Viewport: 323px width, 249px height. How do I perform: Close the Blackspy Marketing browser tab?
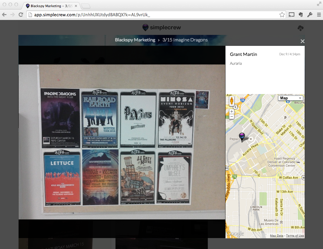coord(76,6)
